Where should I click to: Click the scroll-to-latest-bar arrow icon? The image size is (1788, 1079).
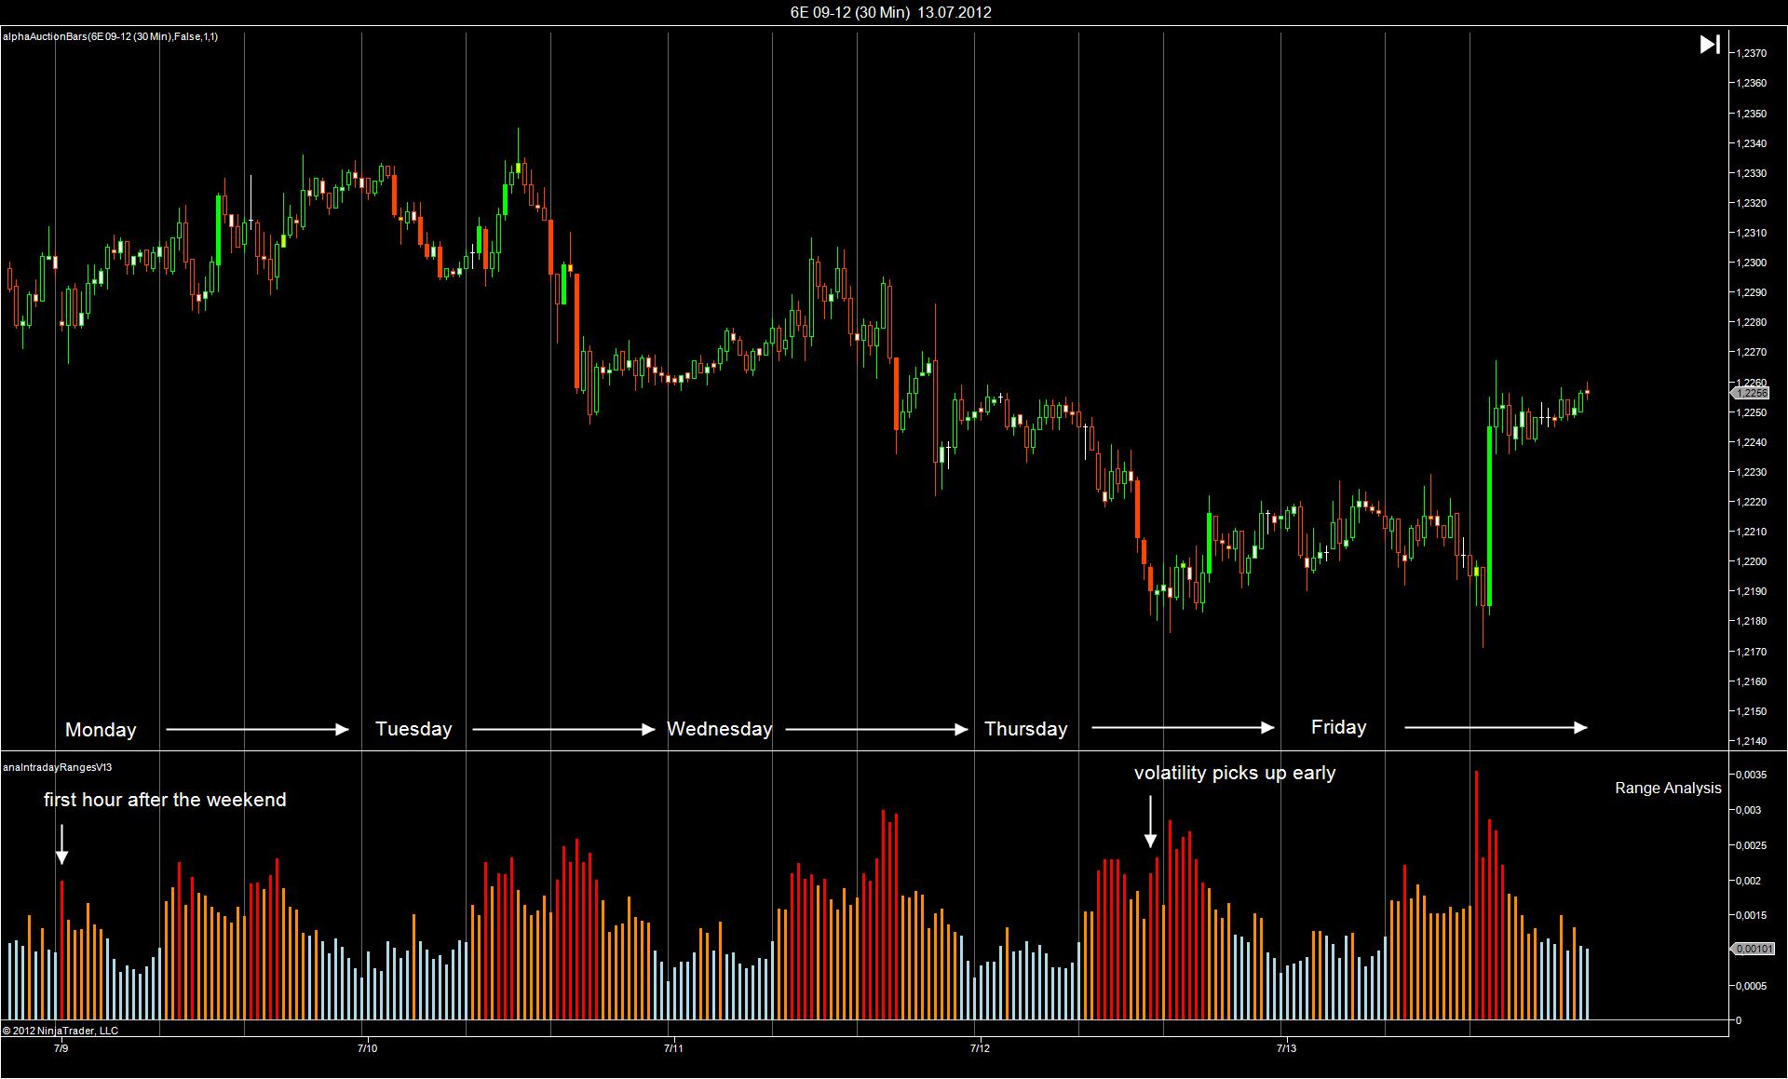coord(1710,44)
